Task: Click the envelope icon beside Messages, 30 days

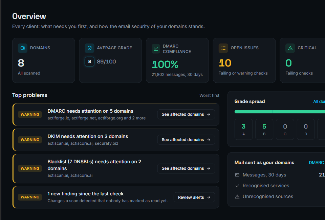Action: [237, 175]
